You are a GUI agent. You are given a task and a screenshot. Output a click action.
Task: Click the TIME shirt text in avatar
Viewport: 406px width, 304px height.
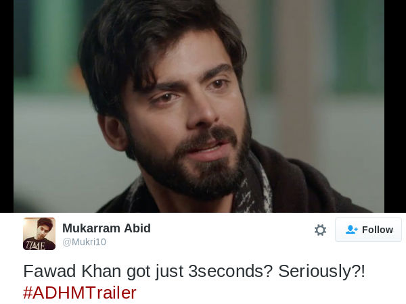(x=35, y=245)
